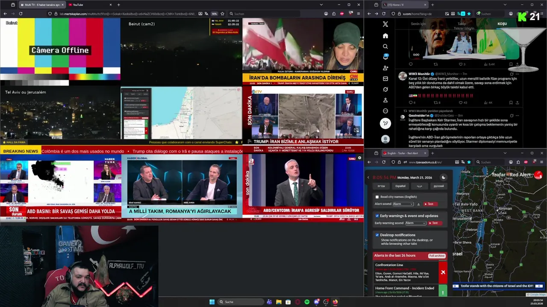Click CNN Türk video tile
Screen dimensions: 547x307
click(x=303, y=51)
